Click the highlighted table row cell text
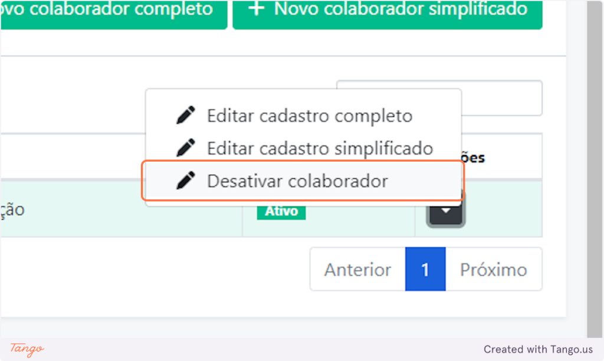604x361 pixels. click(12, 211)
